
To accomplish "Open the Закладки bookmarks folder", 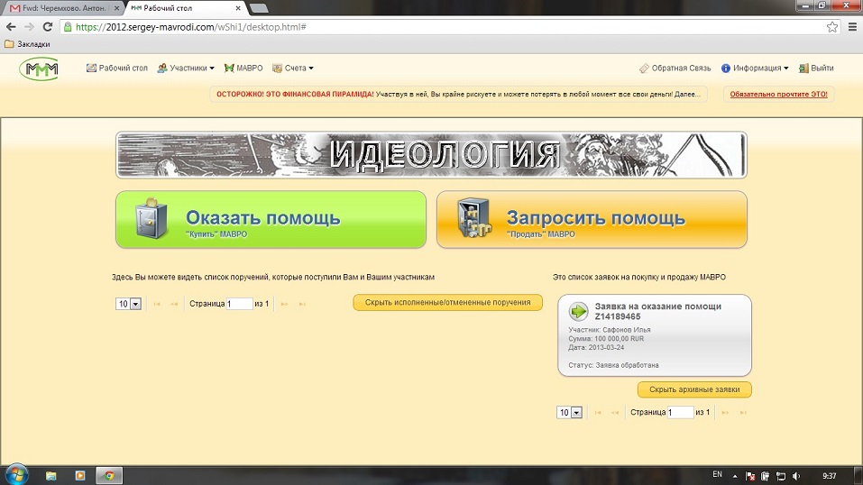I will pyautogui.click(x=28, y=44).
